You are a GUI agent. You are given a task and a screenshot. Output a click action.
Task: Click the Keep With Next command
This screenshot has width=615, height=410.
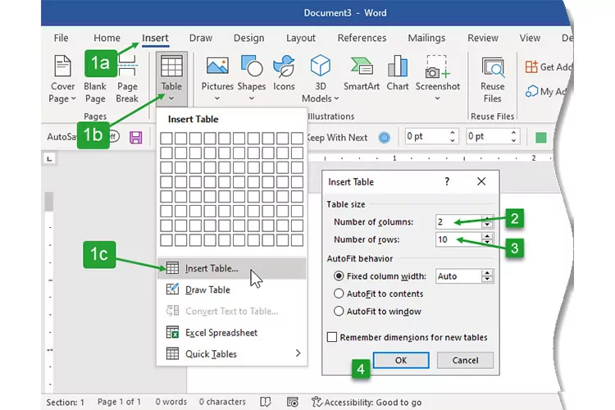click(x=337, y=137)
